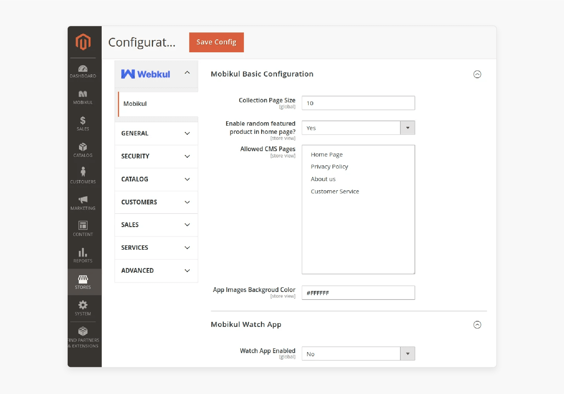The width and height of the screenshot is (564, 394).
Task: Expand the SALES config section
Action: (156, 225)
